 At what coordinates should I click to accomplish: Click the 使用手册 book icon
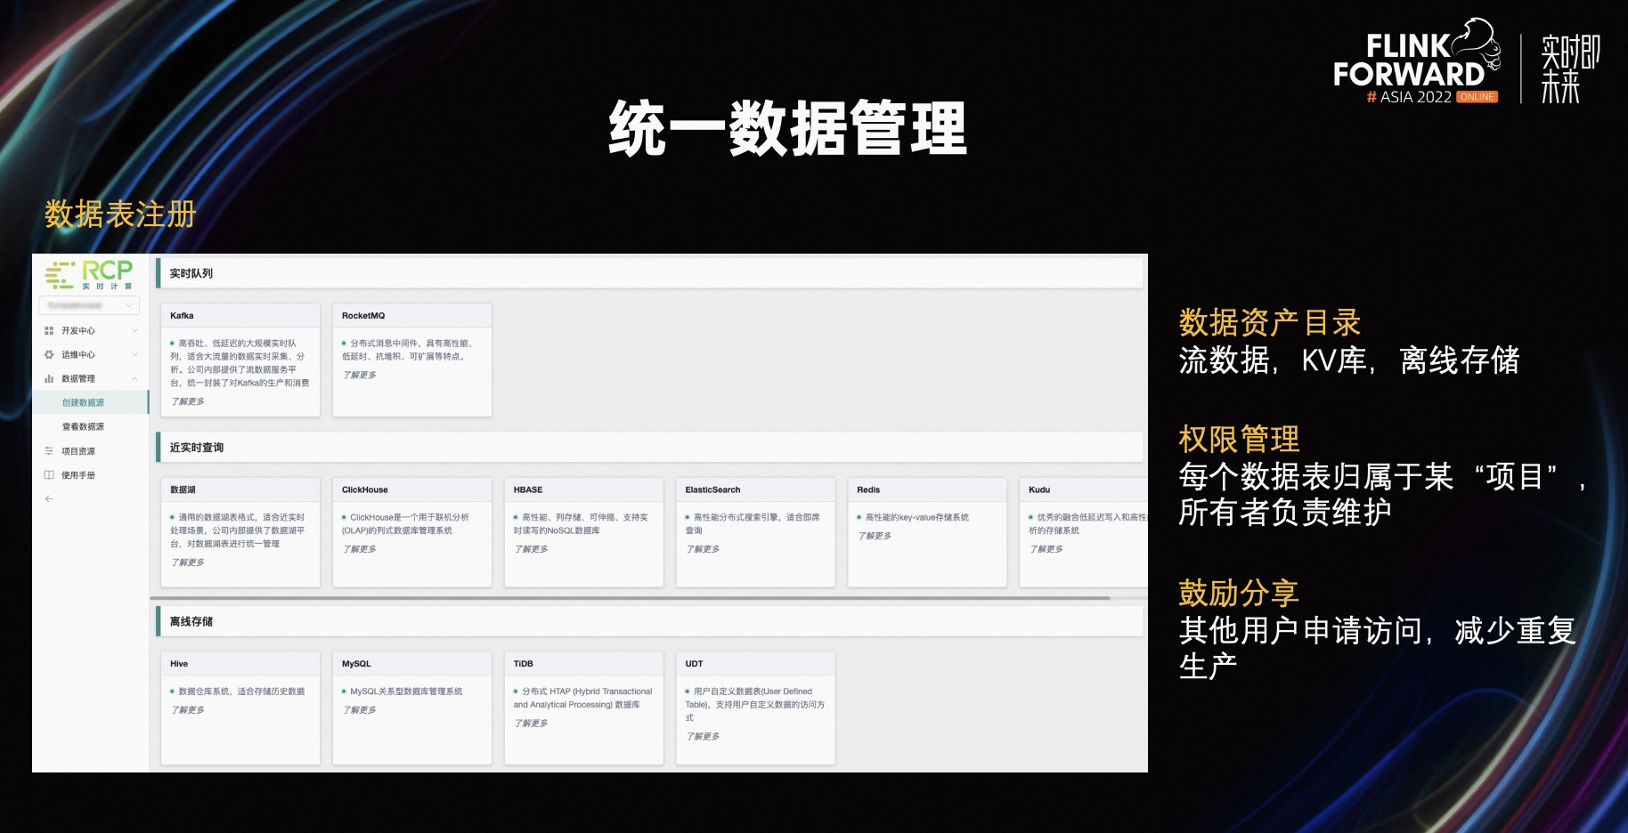[49, 475]
